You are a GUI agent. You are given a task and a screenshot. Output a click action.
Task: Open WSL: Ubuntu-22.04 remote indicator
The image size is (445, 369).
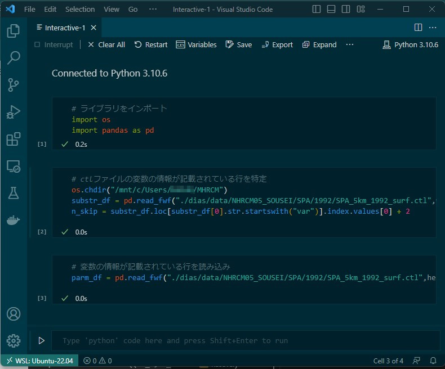40,361
